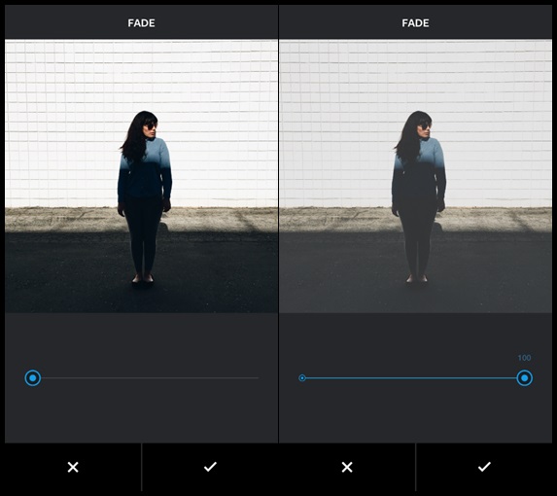The width and height of the screenshot is (557, 496).
Task: Click the far right end of left slider track
Action: 258,378
